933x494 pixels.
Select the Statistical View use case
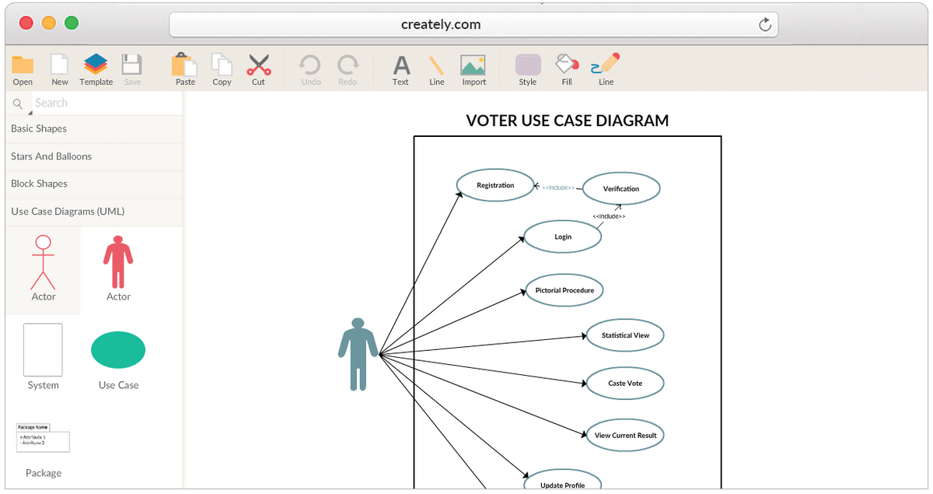625,335
